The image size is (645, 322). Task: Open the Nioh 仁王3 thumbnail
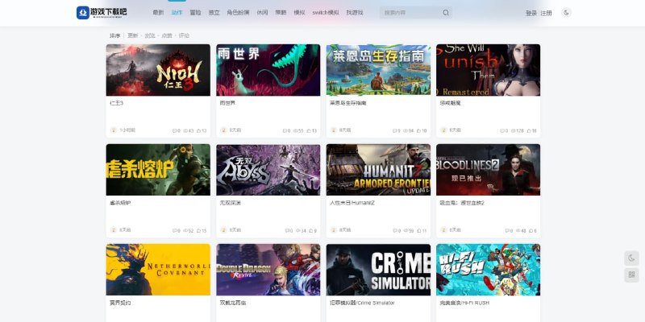click(158, 70)
